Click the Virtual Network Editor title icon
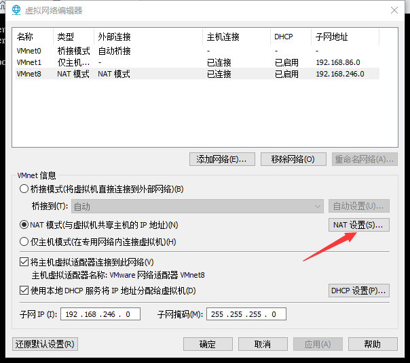 [14, 10]
